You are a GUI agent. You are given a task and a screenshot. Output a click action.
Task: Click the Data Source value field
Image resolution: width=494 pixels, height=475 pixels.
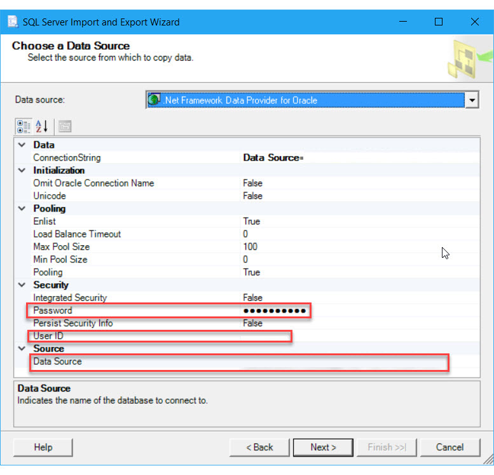(360, 362)
